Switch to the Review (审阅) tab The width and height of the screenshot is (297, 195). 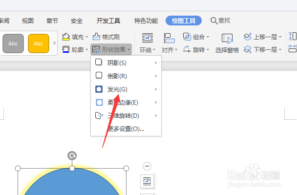coord(4,21)
